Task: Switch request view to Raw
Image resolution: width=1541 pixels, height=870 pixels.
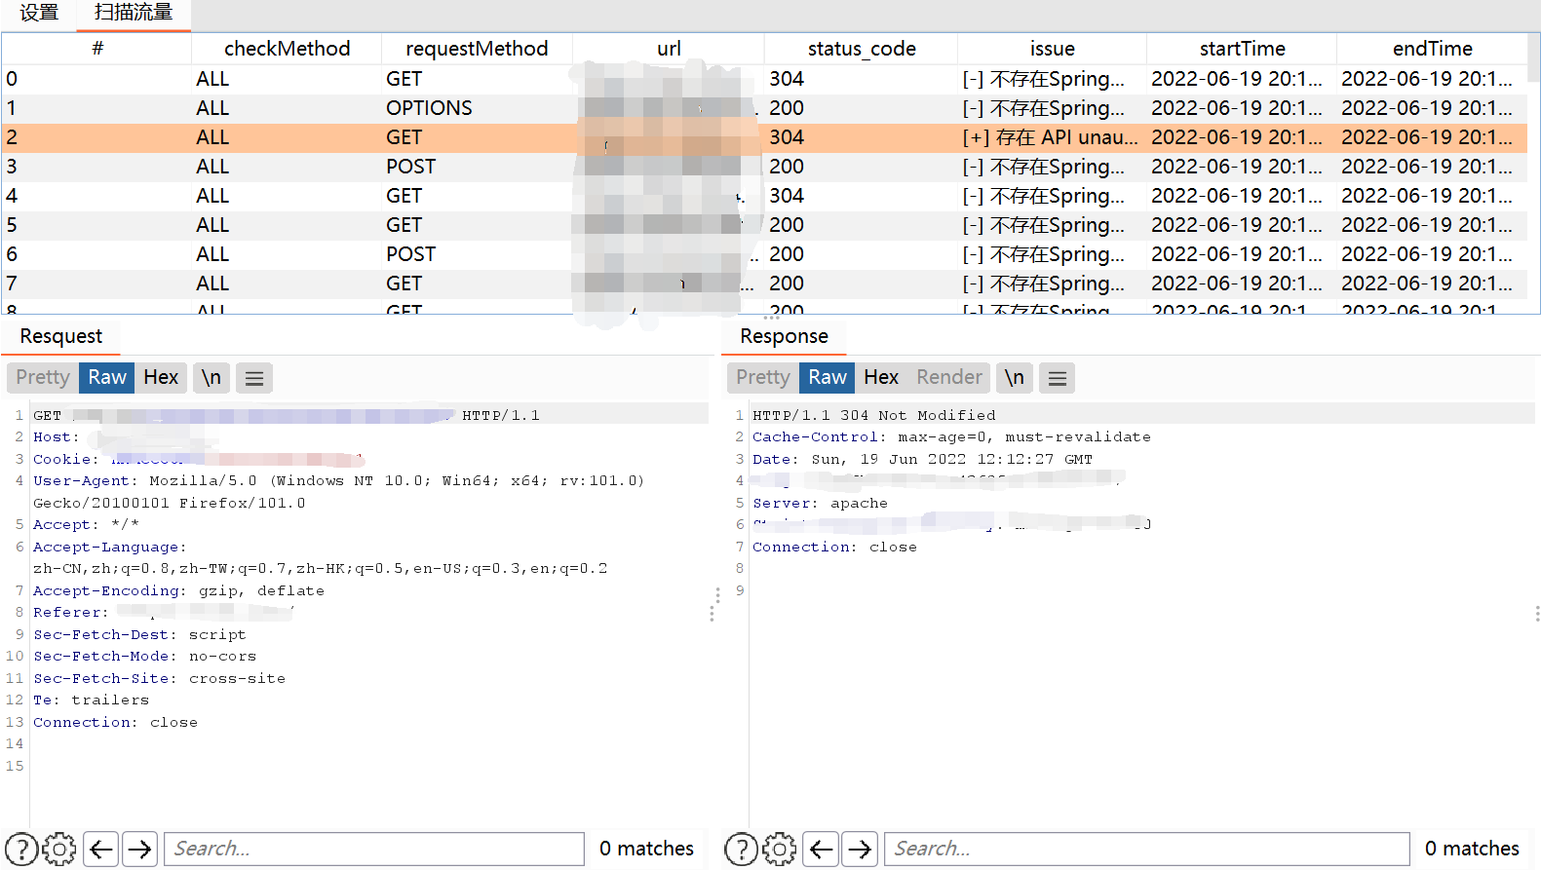Action: coord(107,378)
